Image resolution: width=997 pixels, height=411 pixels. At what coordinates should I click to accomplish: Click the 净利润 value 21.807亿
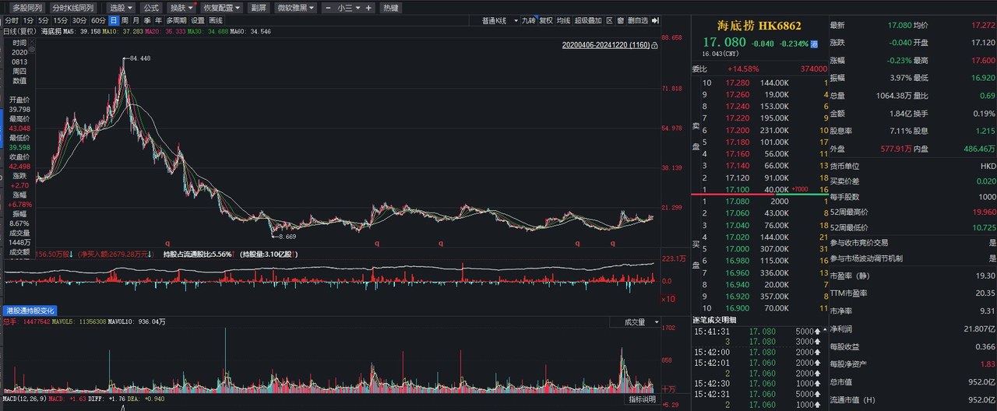981,329
